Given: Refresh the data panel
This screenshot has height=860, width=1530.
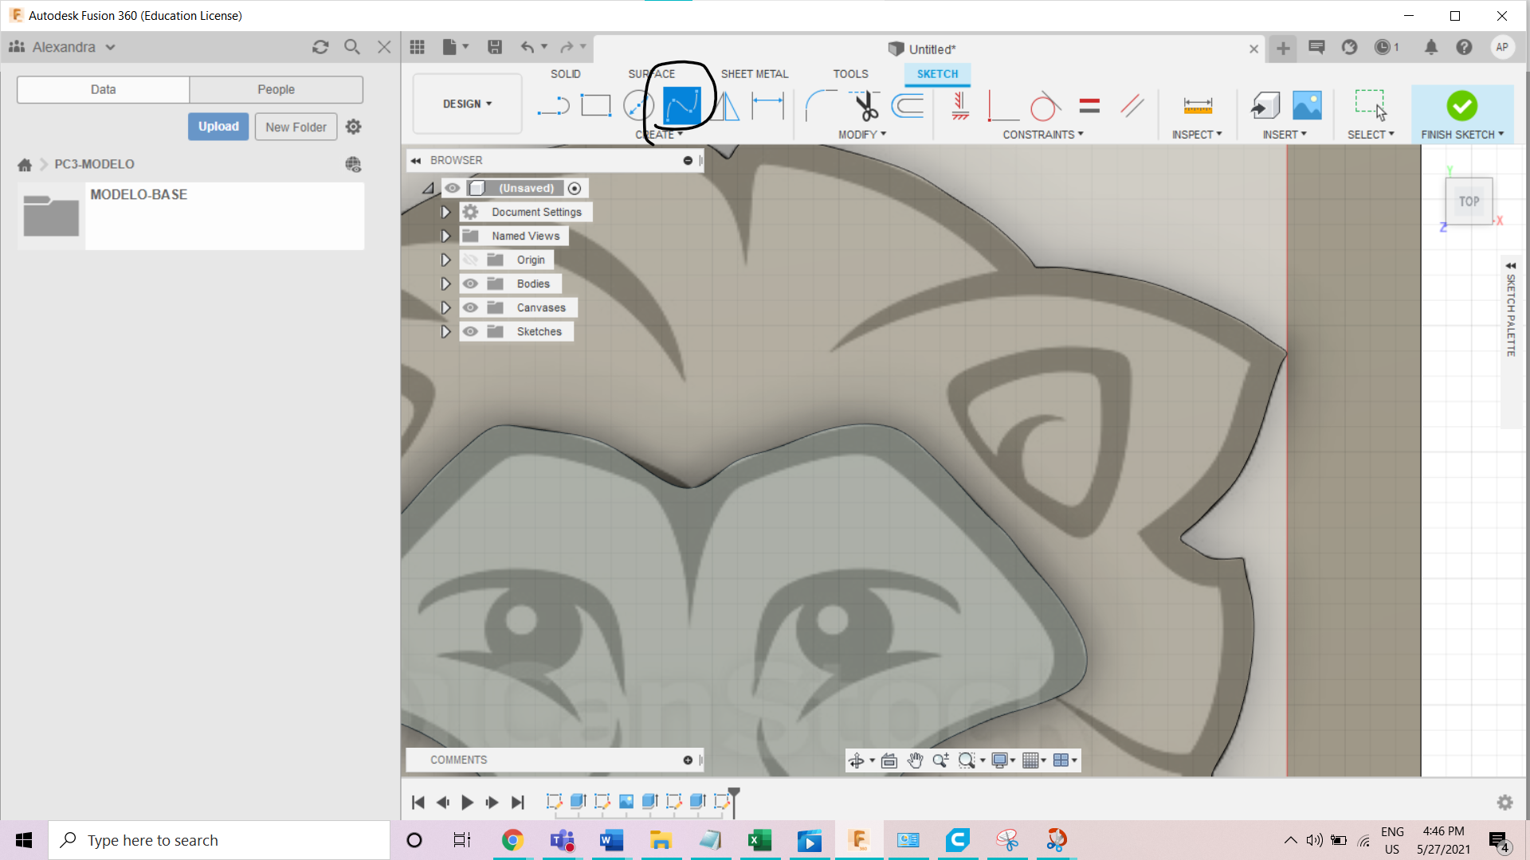Looking at the screenshot, I should click(x=320, y=47).
